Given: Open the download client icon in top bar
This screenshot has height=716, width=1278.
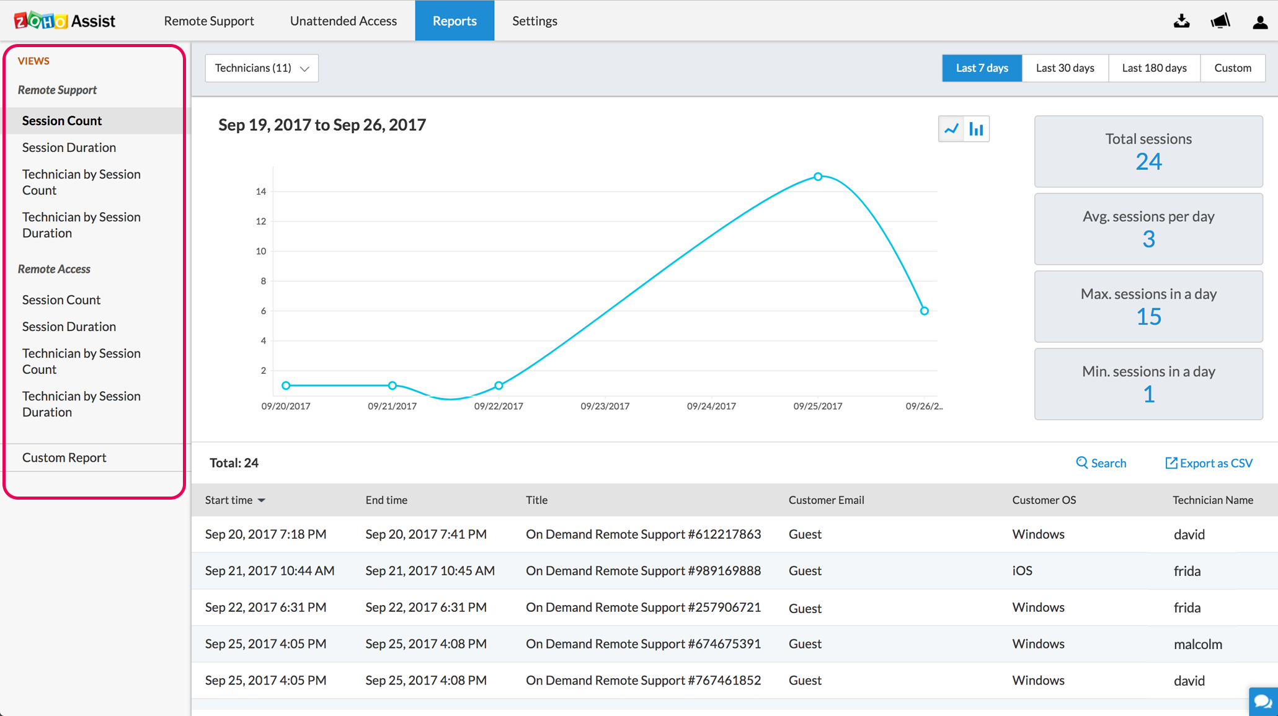Looking at the screenshot, I should tap(1182, 20).
